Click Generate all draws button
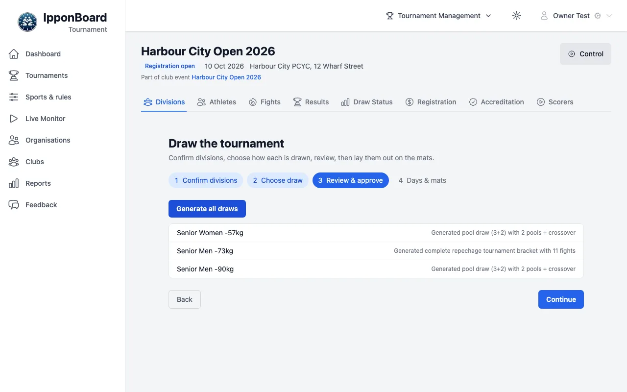The image size is (627, 392). [x=207, y=209]
